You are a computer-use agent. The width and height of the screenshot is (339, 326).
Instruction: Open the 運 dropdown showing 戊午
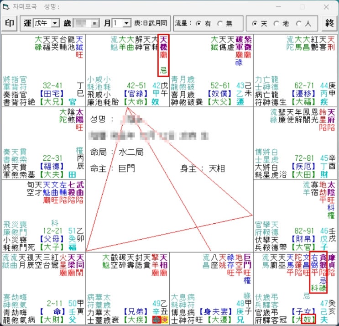tap(55, 23)
